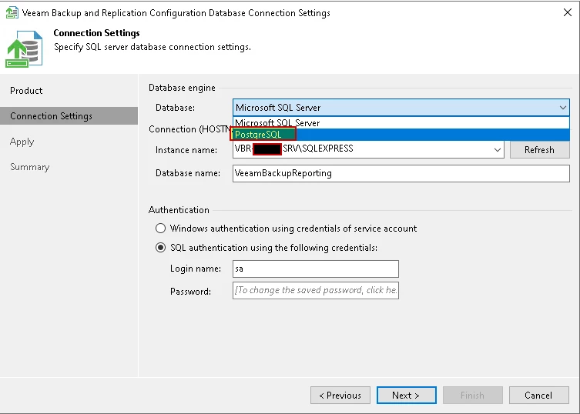Select Windows authentication using service account
The image size is (580, 414).
click(160, 229)
